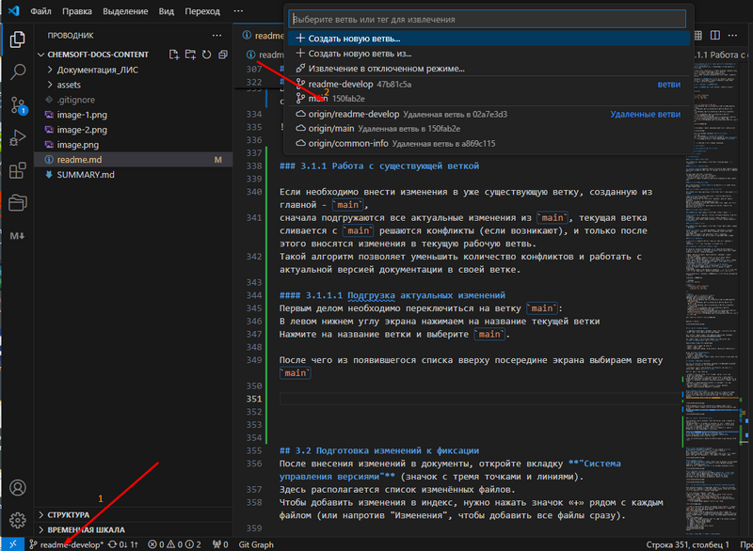Expand the Документация_ЛИС folder
753x551 pixels.
134,70
